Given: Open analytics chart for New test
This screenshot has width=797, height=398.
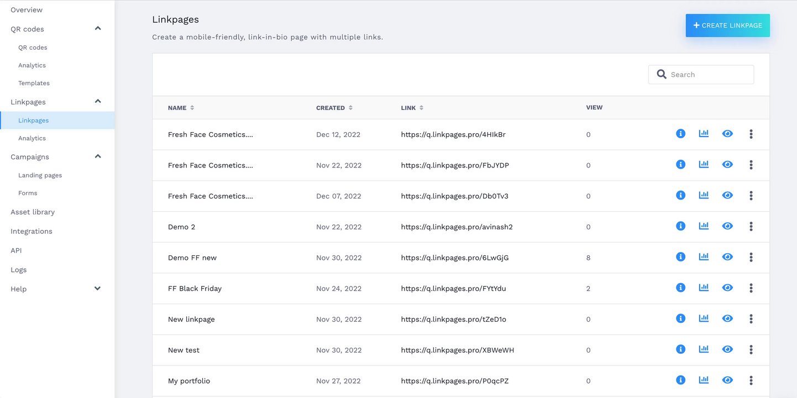Looking at the screenshot, I should pos(704,349).
